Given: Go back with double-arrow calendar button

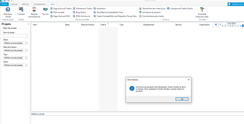Looking at the screenshot, I should click(216, 25).
